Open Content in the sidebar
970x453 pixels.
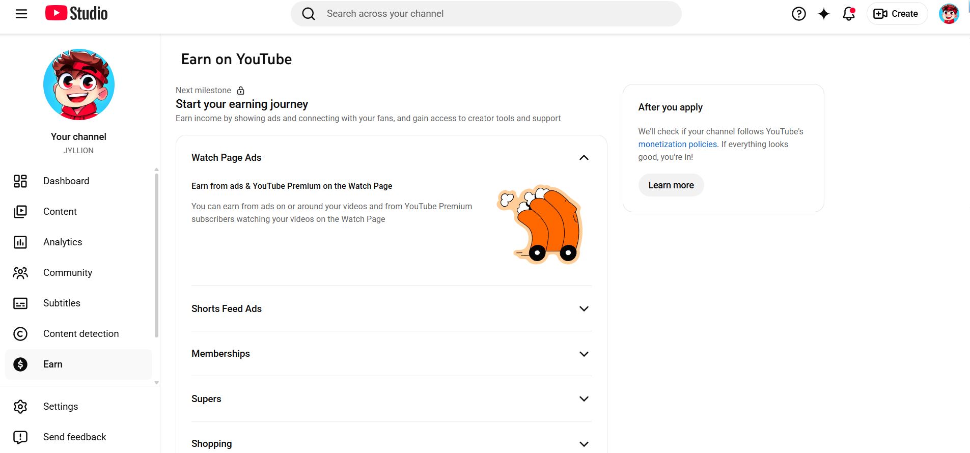tap(78, 212)
